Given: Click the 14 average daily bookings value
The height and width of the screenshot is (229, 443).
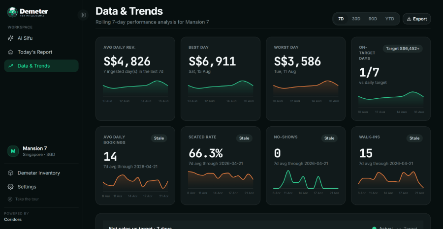Looking at the screenshot, I should [110, 157].
